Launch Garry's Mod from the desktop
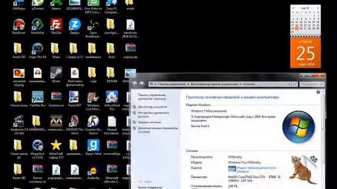 tap(93, 147)
